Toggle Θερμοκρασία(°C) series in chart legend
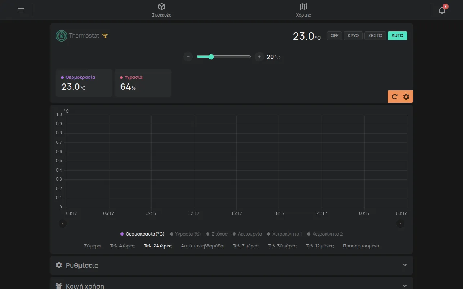The width and height of the screenshot is (463, 289). coord(143,234)
